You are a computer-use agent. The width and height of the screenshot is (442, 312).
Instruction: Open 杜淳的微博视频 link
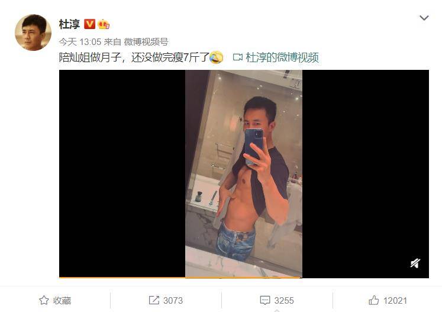(282, 57)
